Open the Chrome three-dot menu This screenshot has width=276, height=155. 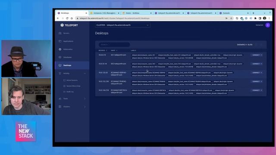pyautogui.click(x=269, y=18)
